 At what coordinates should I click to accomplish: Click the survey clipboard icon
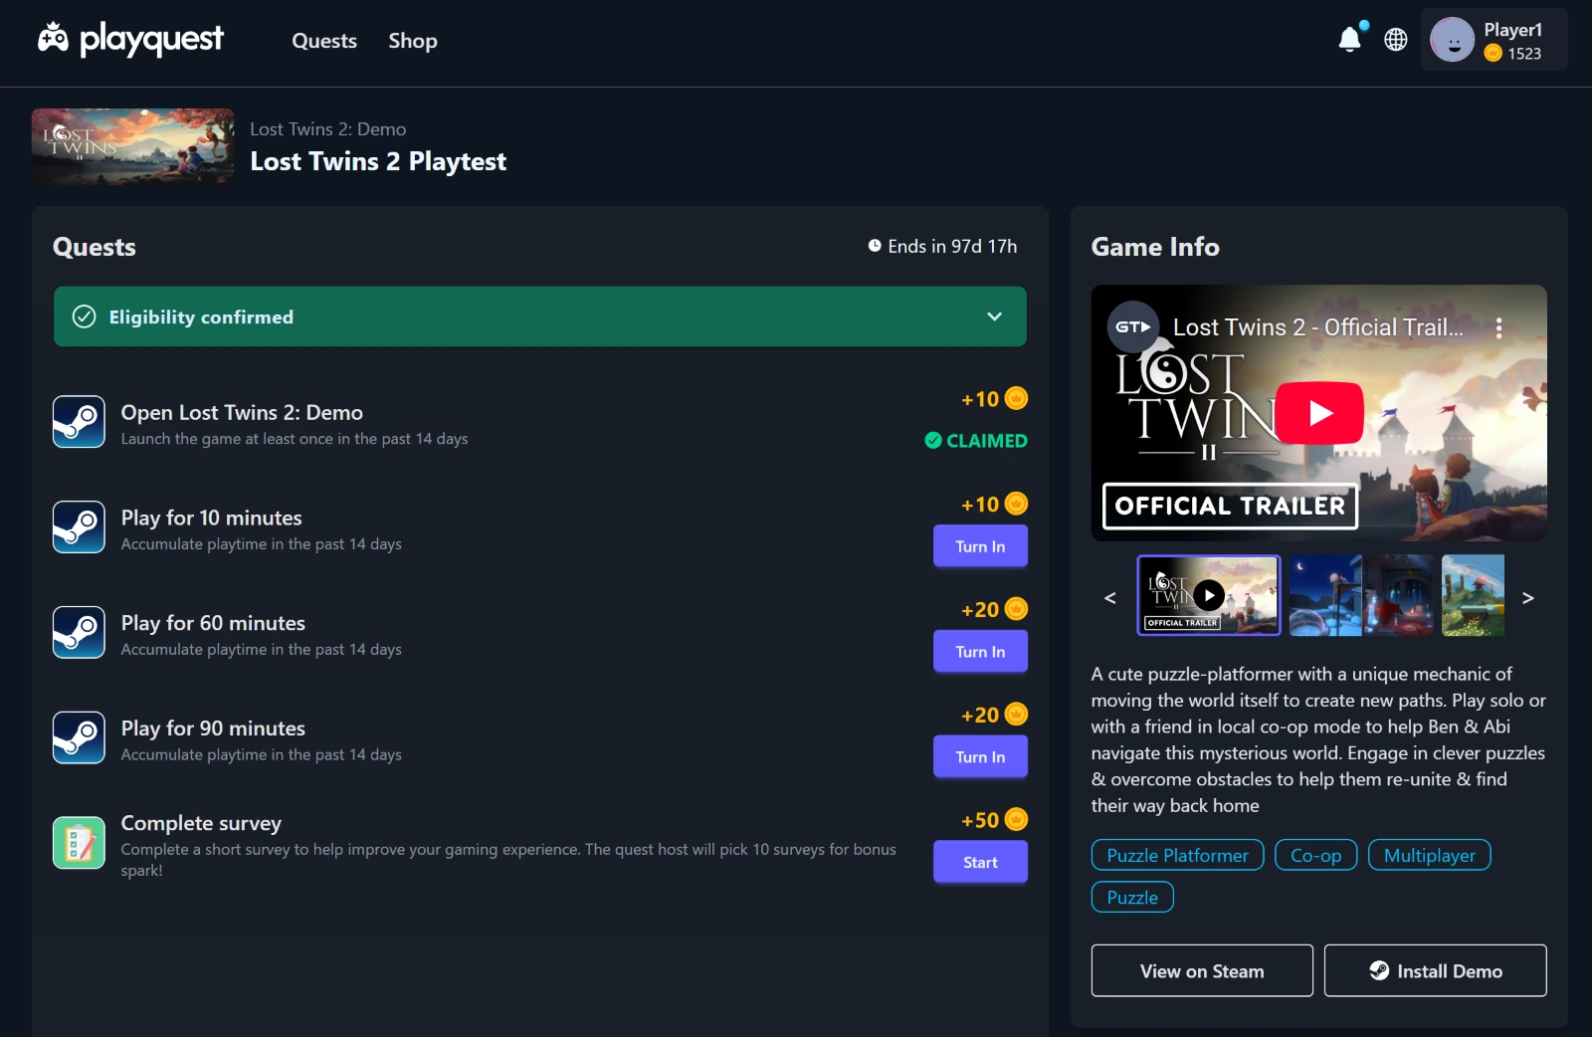tap(79, 843)
